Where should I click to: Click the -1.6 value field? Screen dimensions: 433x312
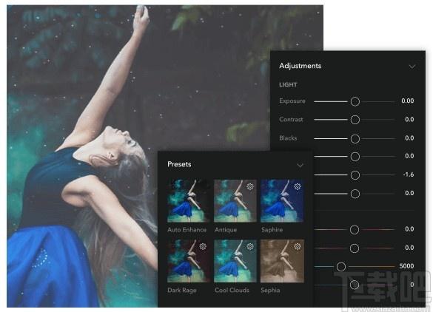[409, 174]
